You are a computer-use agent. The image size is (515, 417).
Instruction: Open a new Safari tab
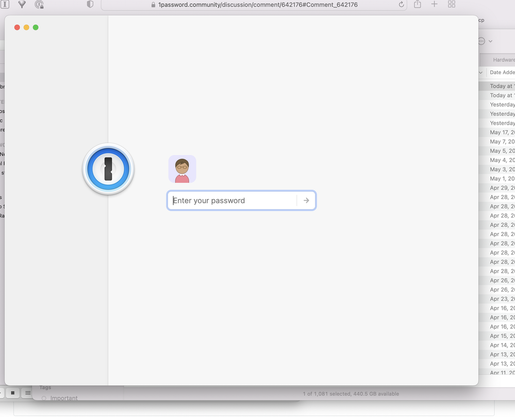[x=434, y=4]
